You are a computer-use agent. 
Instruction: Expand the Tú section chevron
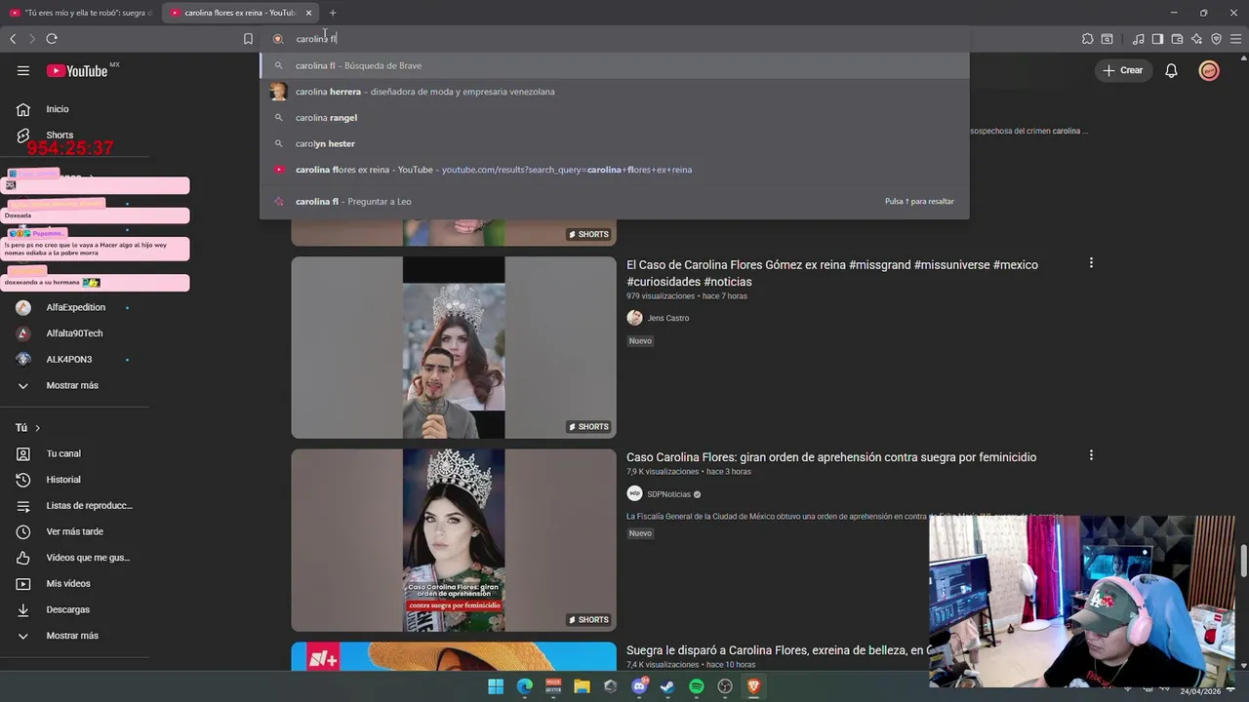[x=38, y=428]
